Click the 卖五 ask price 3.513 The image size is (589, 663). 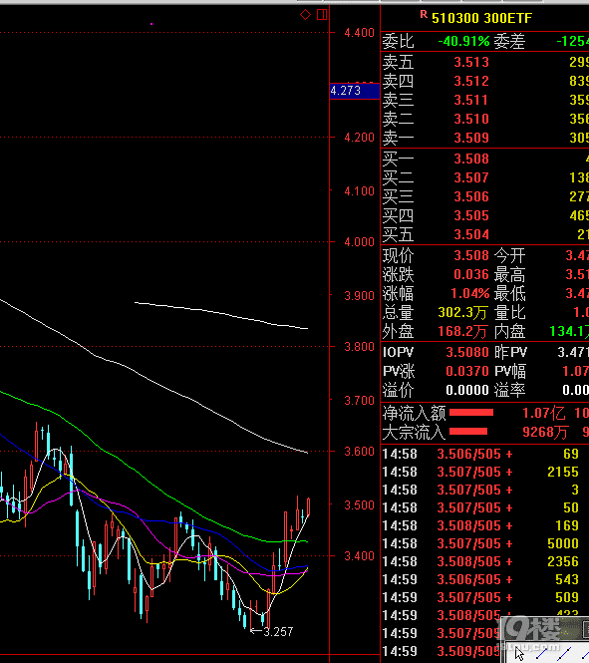point(471,63)
